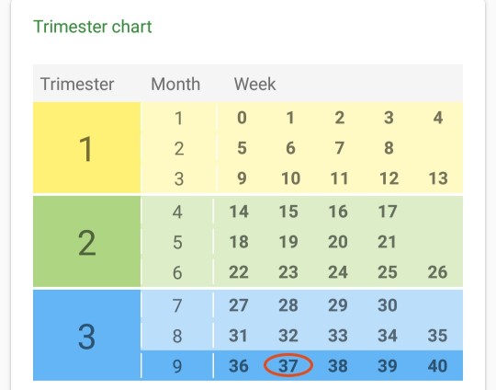Image resolution: width=496 pixels, height=390 pixels.
Task: Select the green Trimester 2 block
Action: (86, 241)
